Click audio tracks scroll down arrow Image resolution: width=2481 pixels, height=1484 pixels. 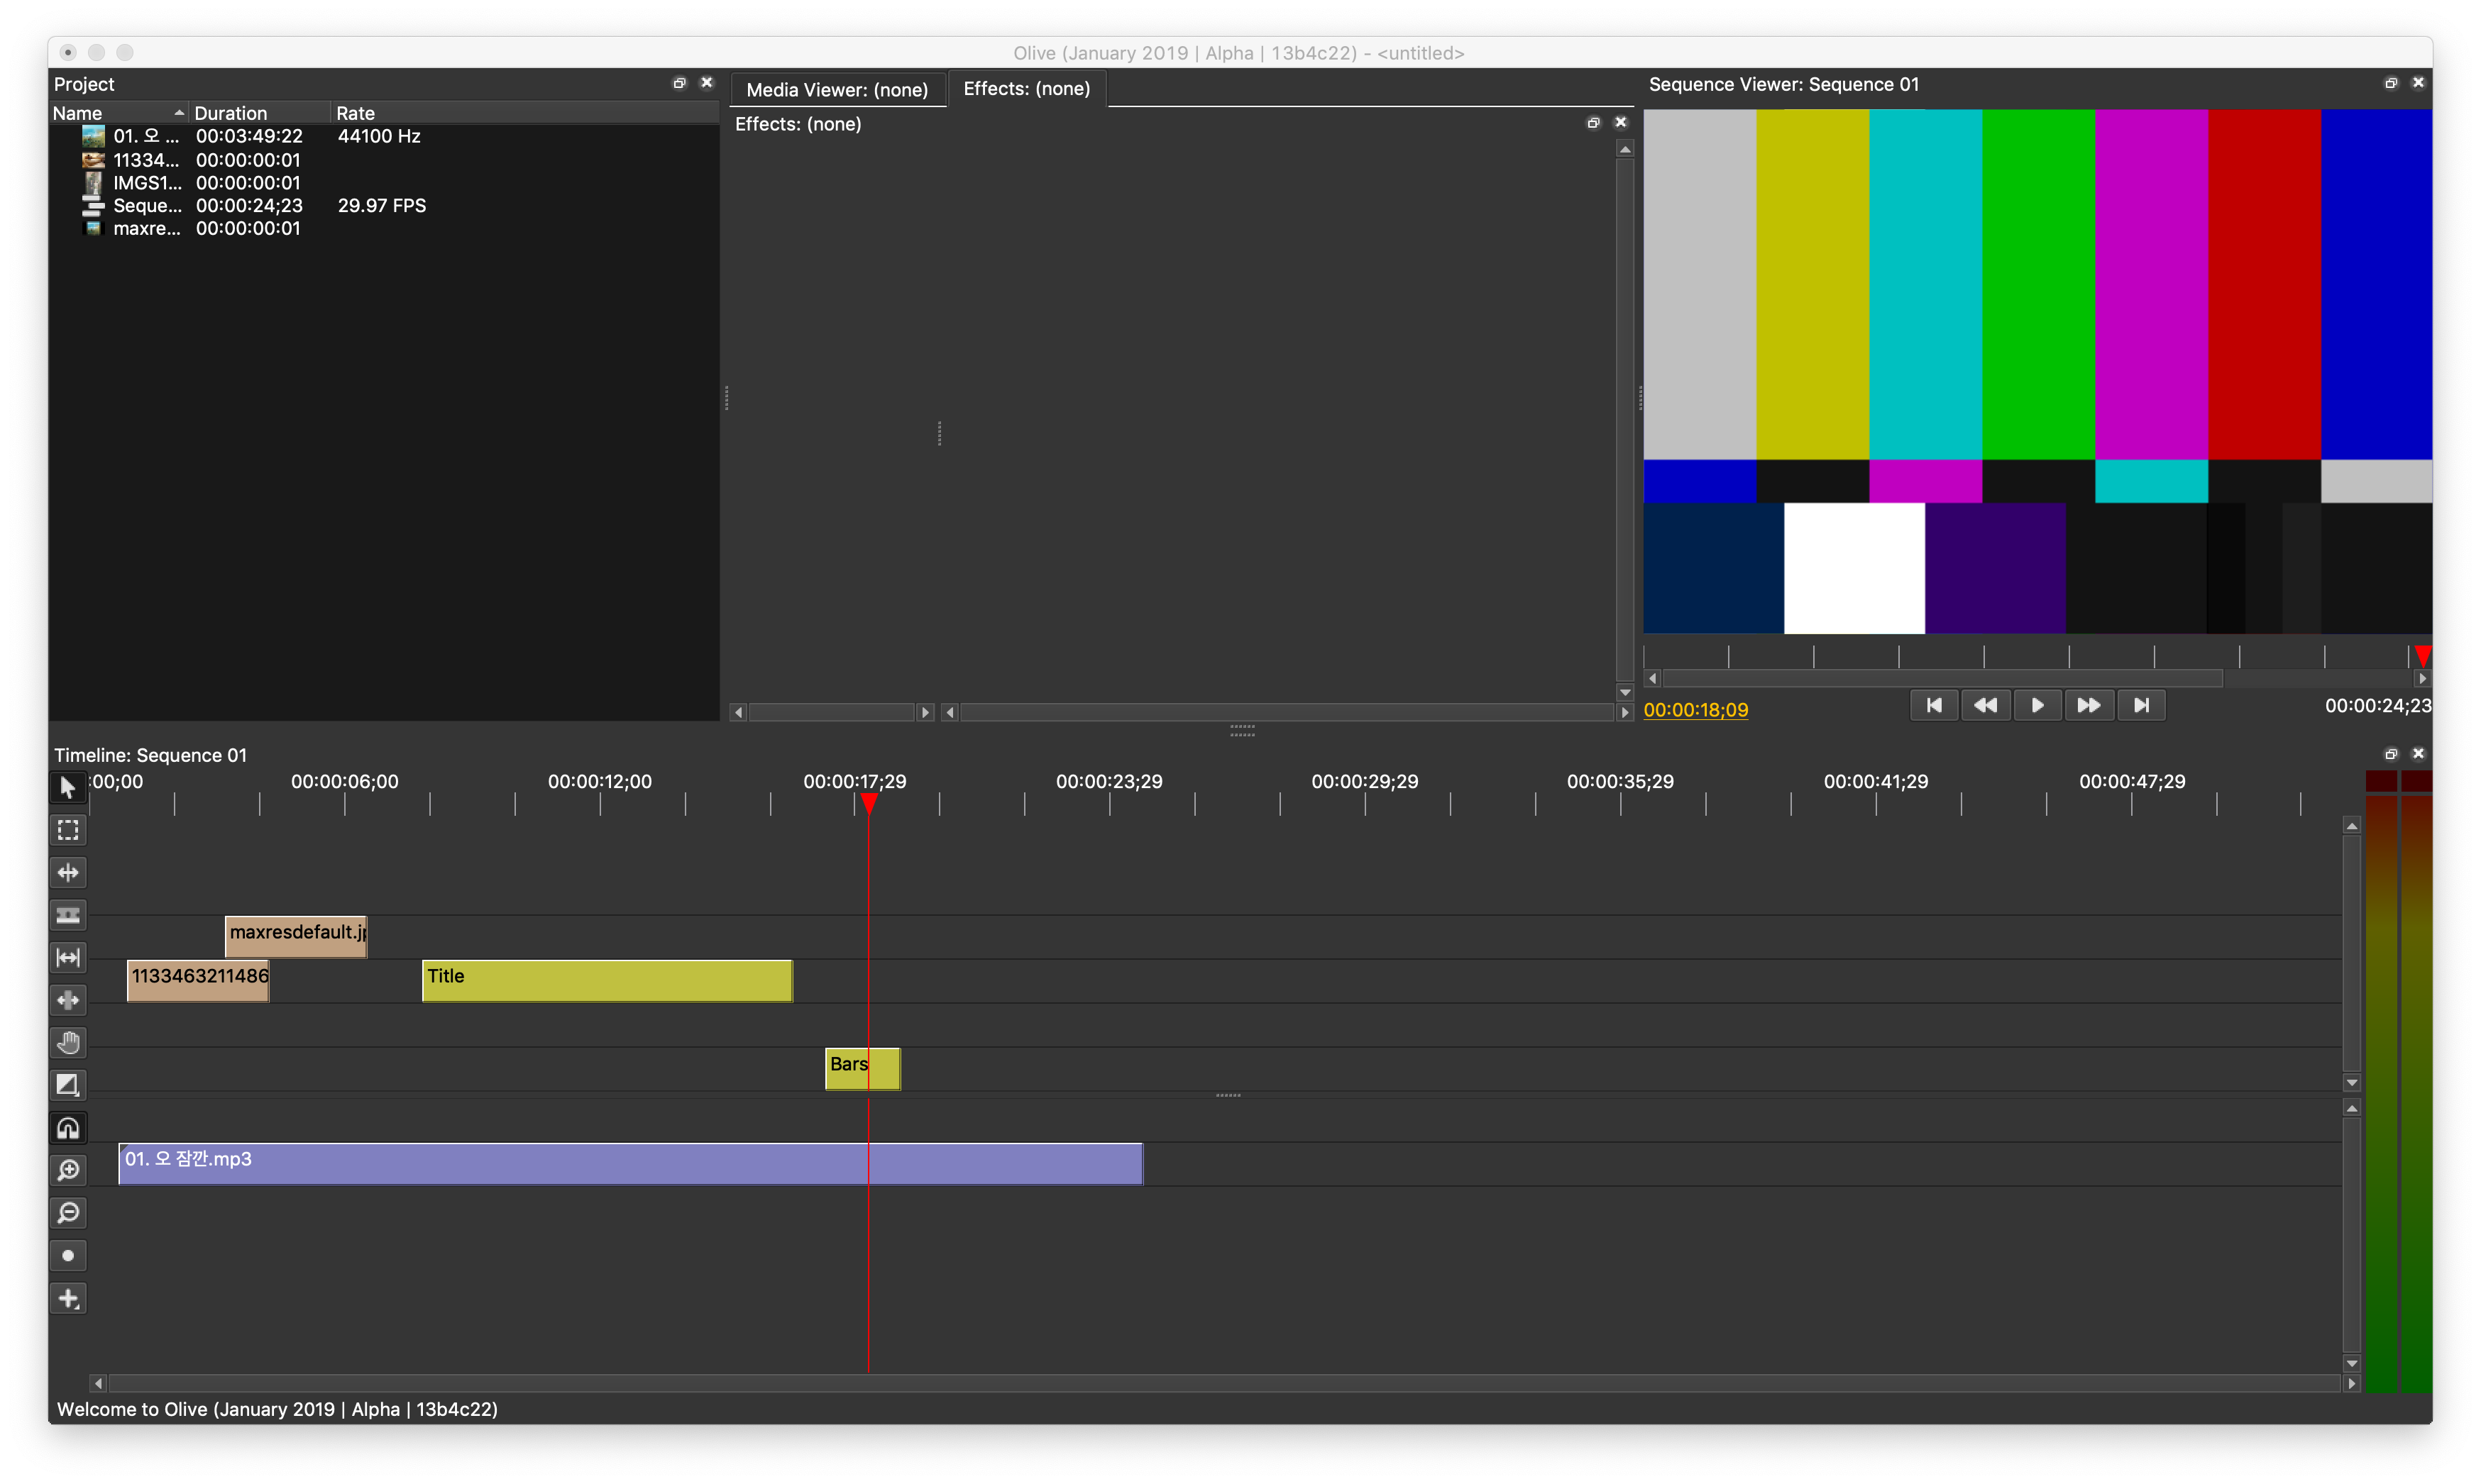(2353, 1364)
